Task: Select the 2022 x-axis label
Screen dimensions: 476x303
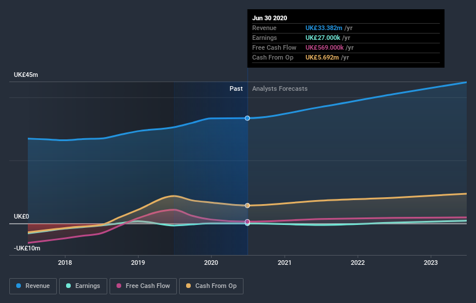Action: click(x=358, y=263)
